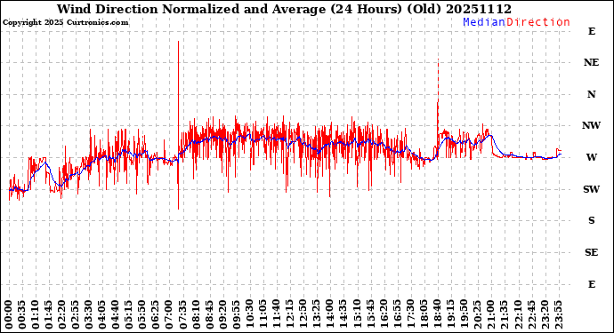Click the 'W' axis label

pos(591,157)
